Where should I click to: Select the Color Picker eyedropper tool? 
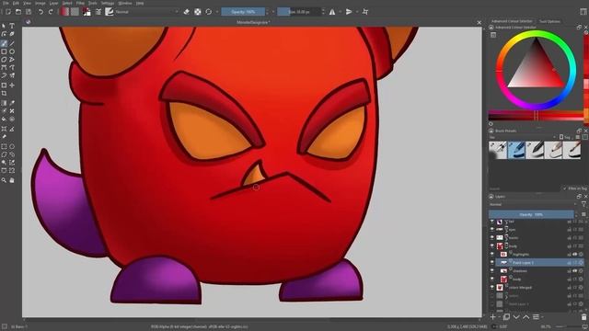pos(12,103)
